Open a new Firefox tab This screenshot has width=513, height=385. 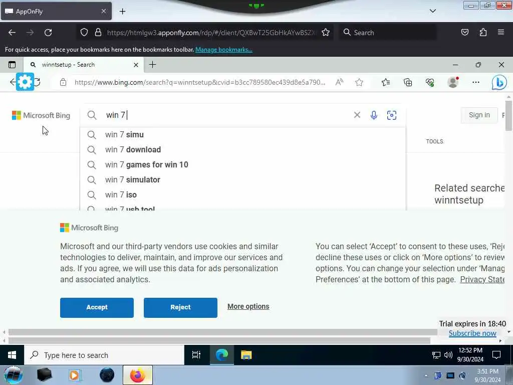[122, 12]
